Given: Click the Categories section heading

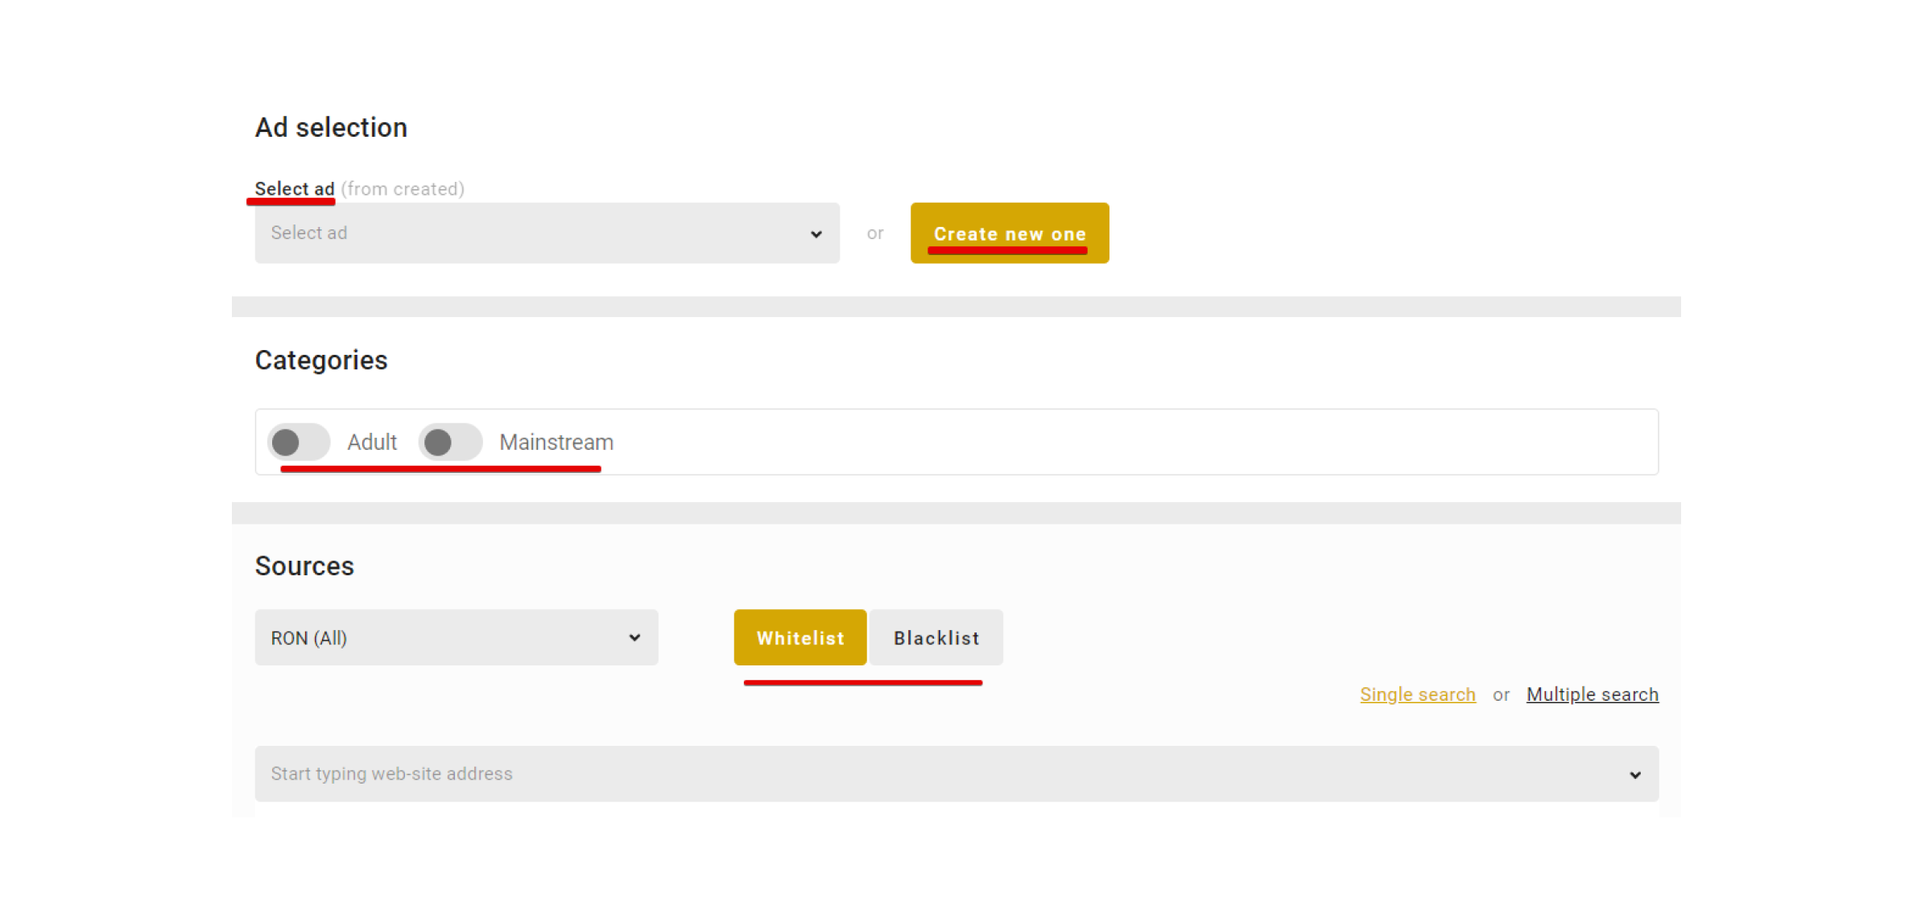Looking at the screenshot, I should [321, 360].
